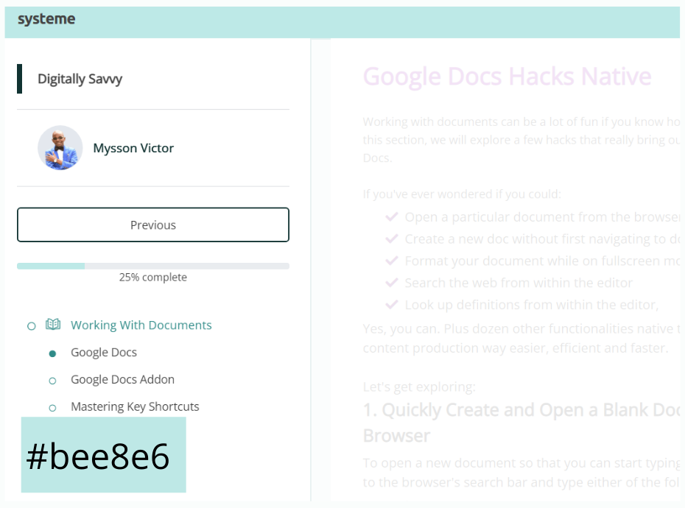Select text 'Look up definitions from within the editor'
The height and width of the screenshot is (508, 685).
tap(530, 305)
